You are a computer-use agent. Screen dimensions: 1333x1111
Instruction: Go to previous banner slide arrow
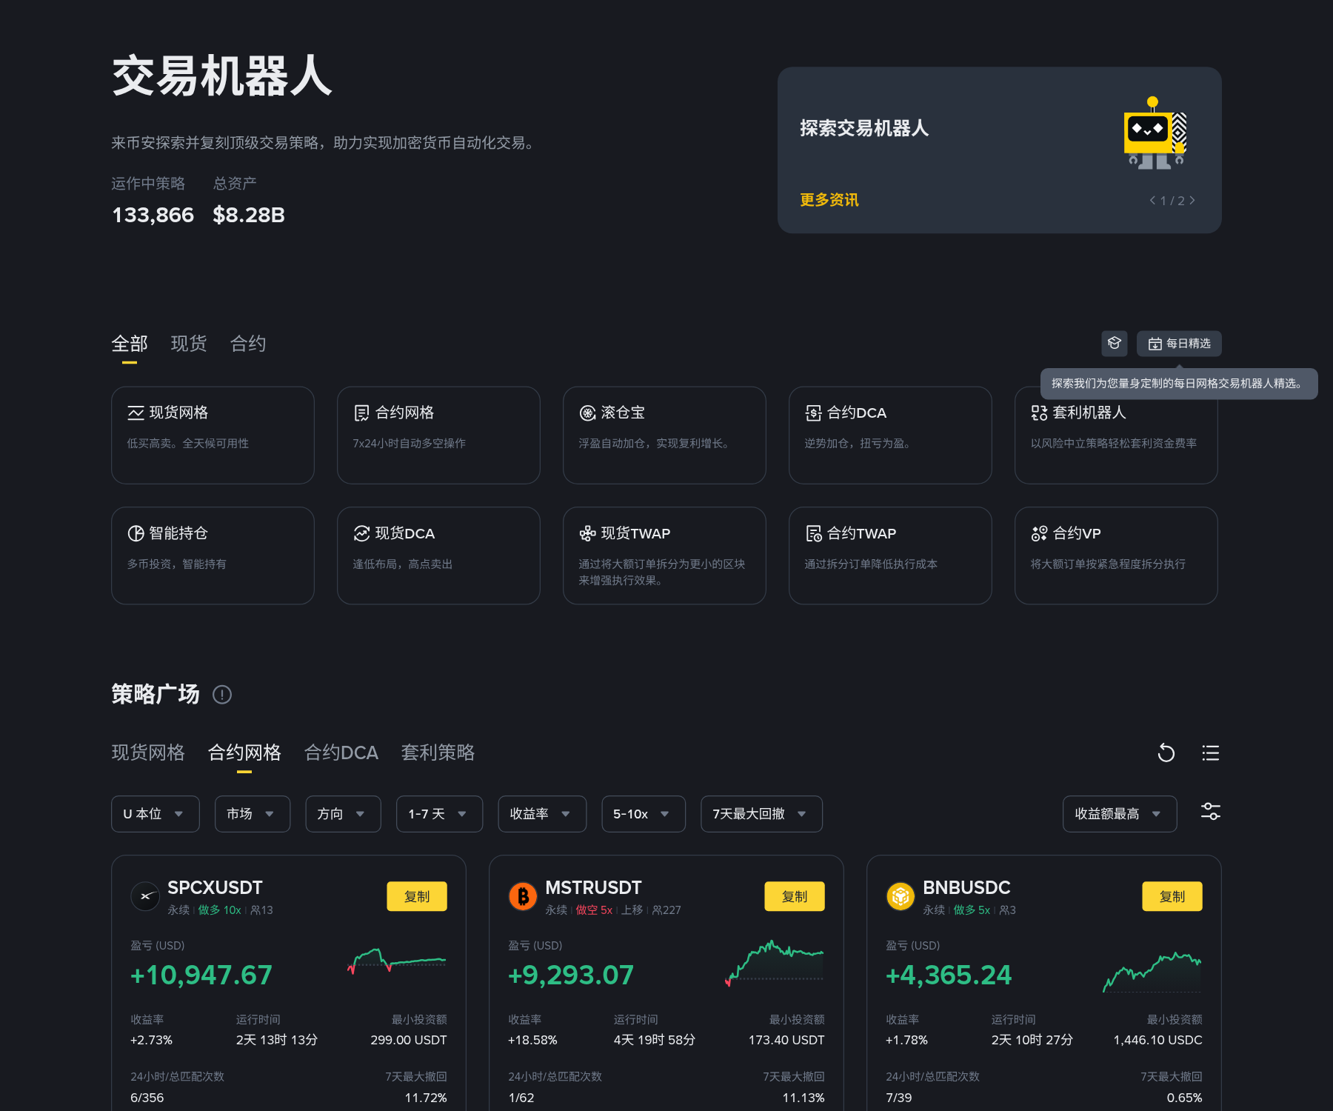tap(1152, 201)
